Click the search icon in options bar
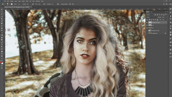 164,4
